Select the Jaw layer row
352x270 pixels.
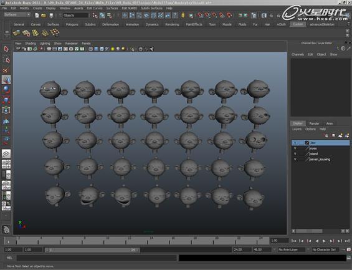320,143
